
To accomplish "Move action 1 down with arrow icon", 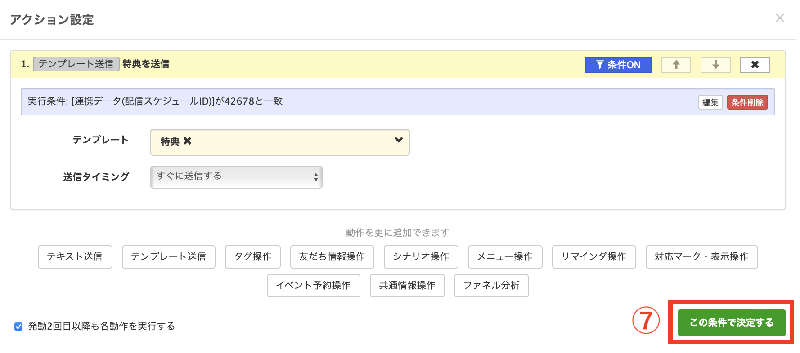I will pos(715,65).
